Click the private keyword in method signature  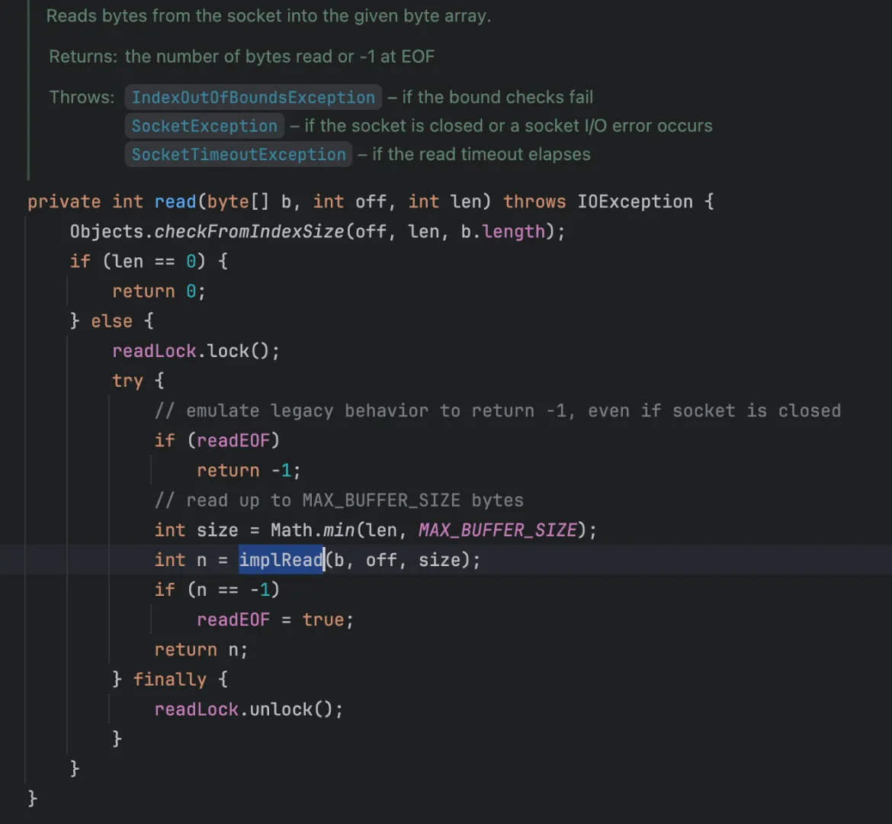(64, 202)
